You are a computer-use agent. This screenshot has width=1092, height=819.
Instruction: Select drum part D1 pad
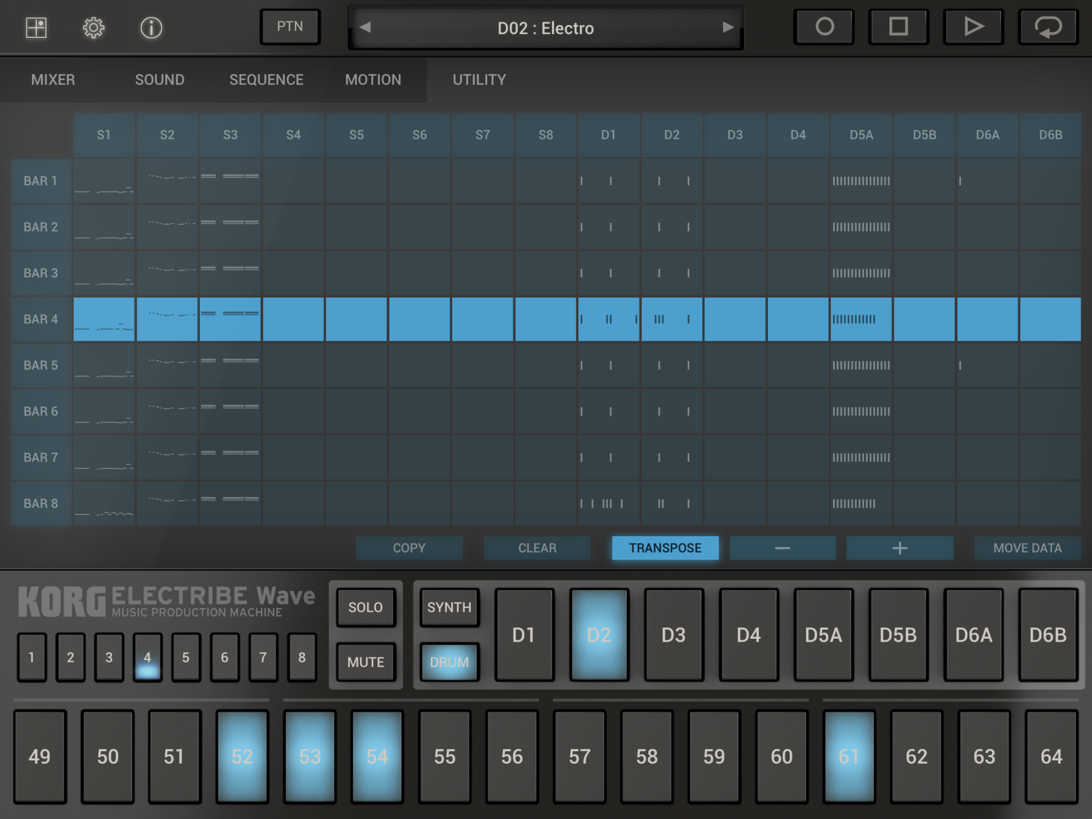(x=524, y=635)
